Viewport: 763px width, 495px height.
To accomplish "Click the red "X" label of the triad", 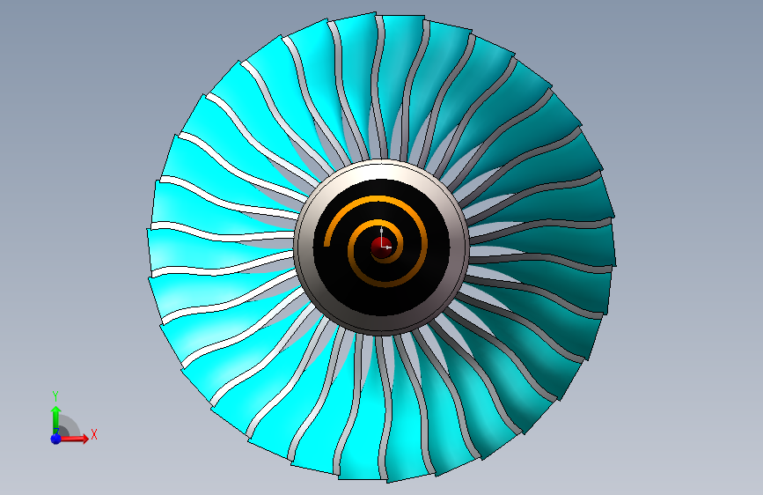I will [x=94, y=434].
